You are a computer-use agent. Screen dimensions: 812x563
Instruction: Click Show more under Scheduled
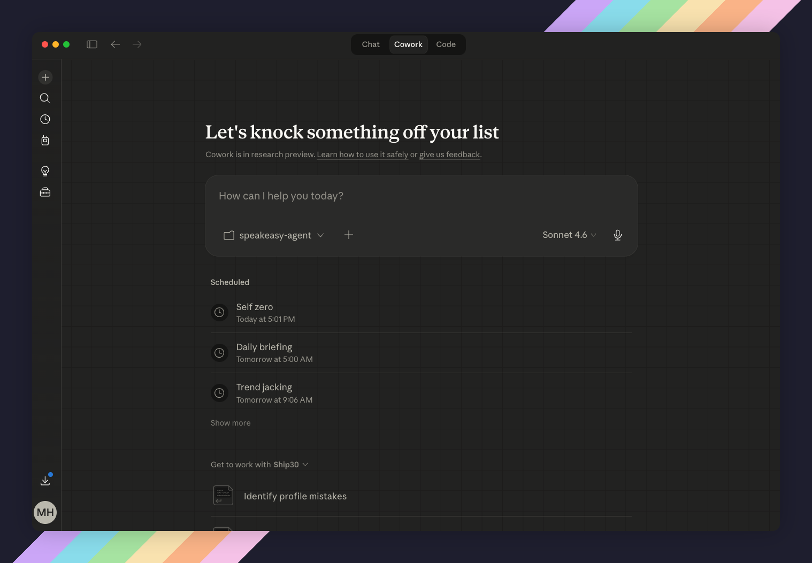coord(231,423)
